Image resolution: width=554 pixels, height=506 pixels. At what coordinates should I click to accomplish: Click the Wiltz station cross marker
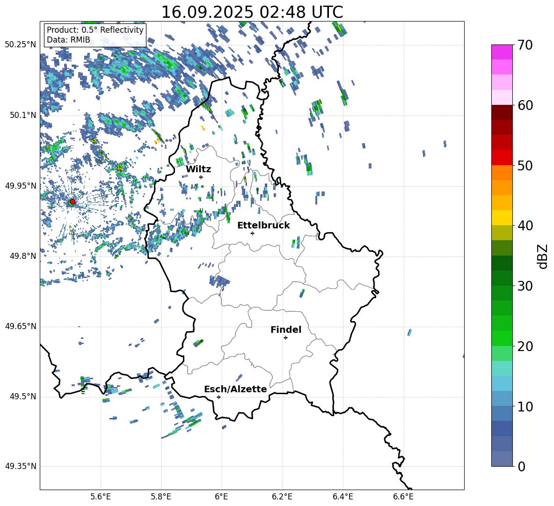(x=201, y=177)
